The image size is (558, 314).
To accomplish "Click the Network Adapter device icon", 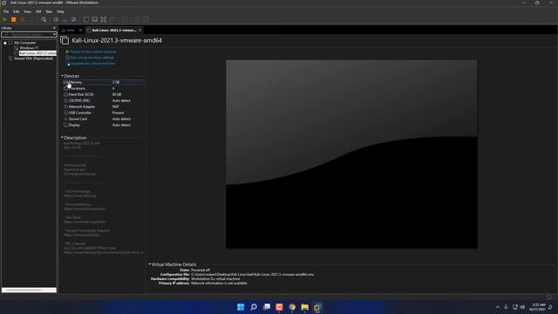I will coord(66,106).
